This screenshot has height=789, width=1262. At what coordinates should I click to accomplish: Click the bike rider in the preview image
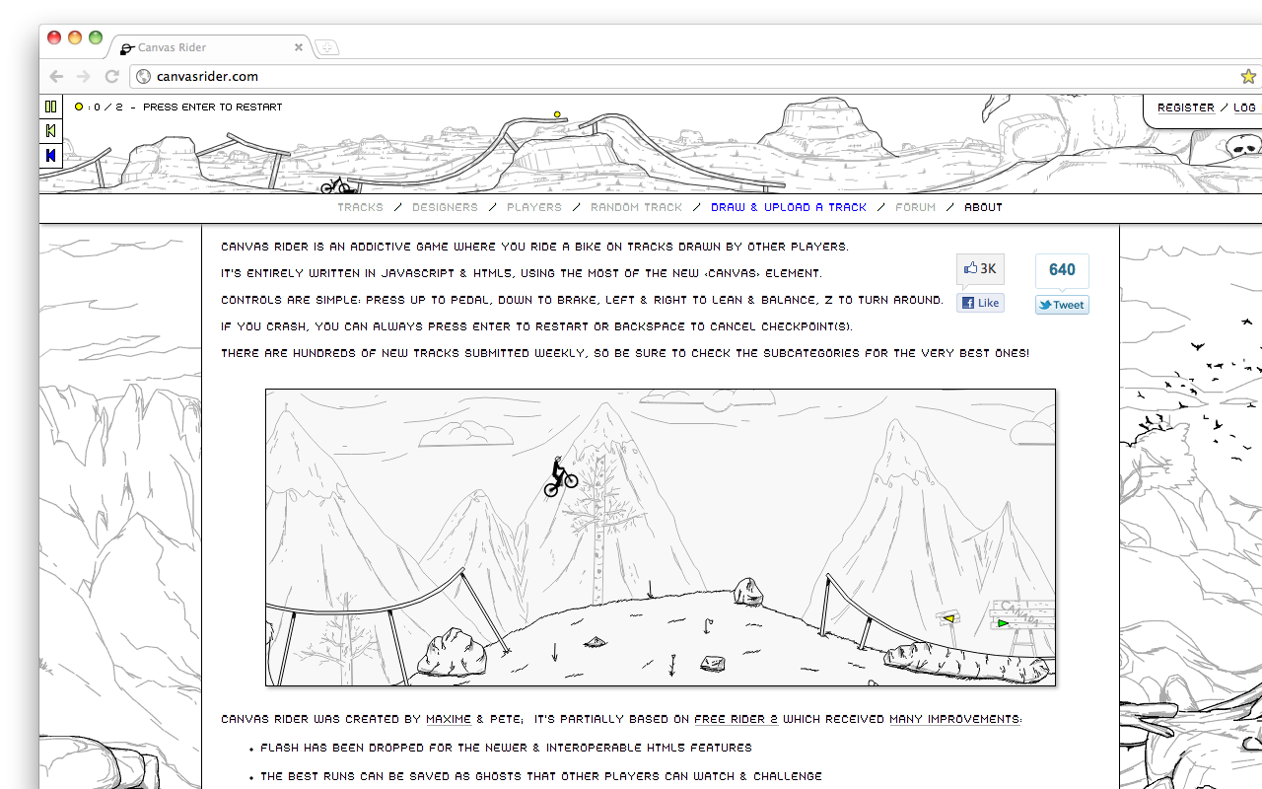tap(560, 477)
